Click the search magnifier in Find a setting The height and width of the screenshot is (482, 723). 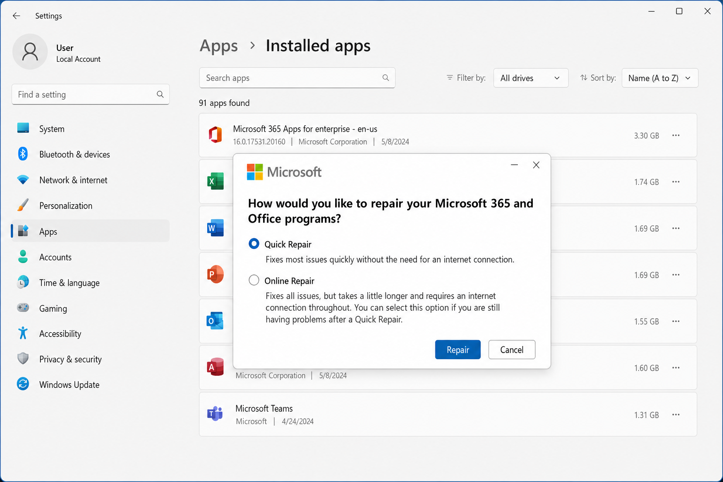pyautogui.click(x=160, y=94)
